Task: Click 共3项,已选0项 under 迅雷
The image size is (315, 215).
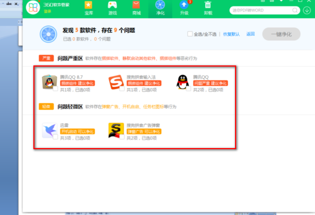Action: pyautogui.click(x=75, y=138)
